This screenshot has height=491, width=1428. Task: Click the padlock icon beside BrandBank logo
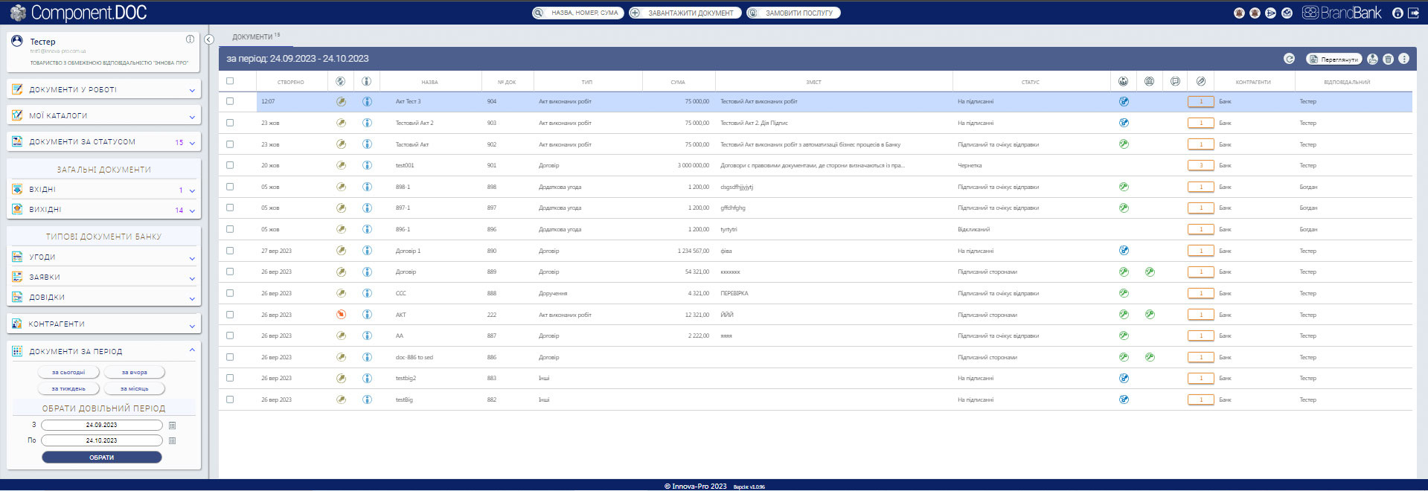1397,13
